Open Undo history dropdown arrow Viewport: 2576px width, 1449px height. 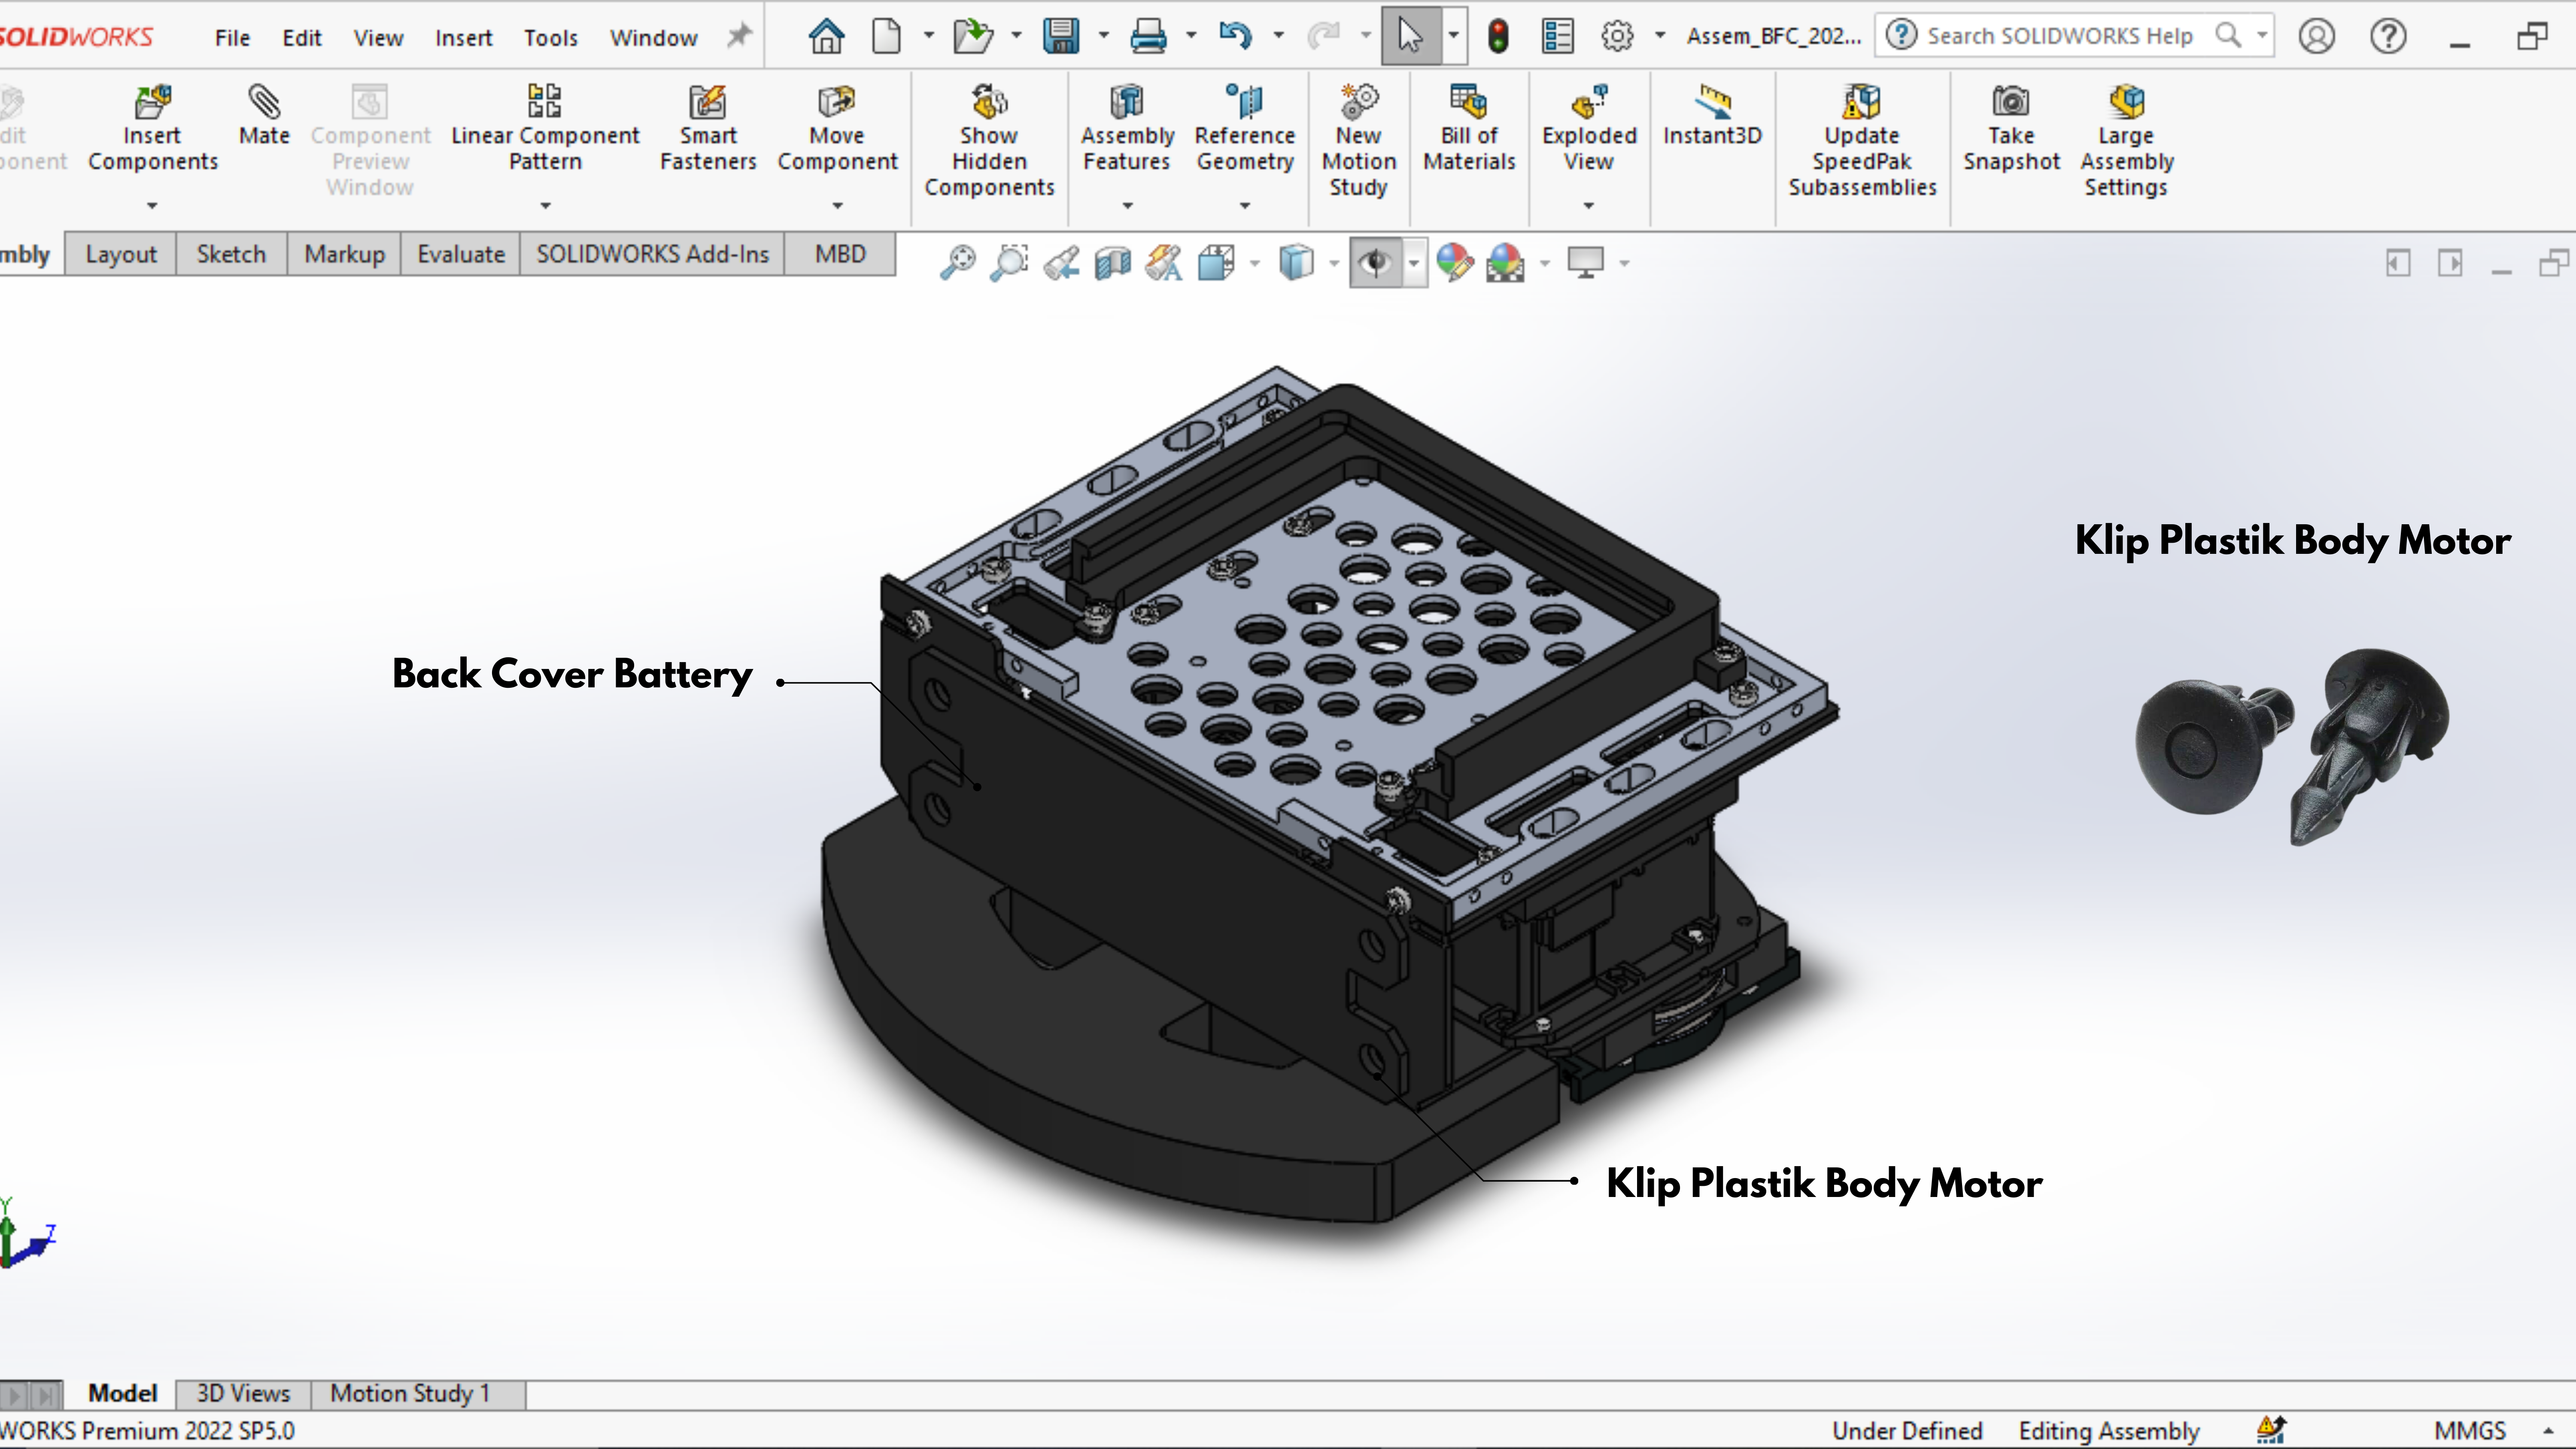pos(1278,36)
